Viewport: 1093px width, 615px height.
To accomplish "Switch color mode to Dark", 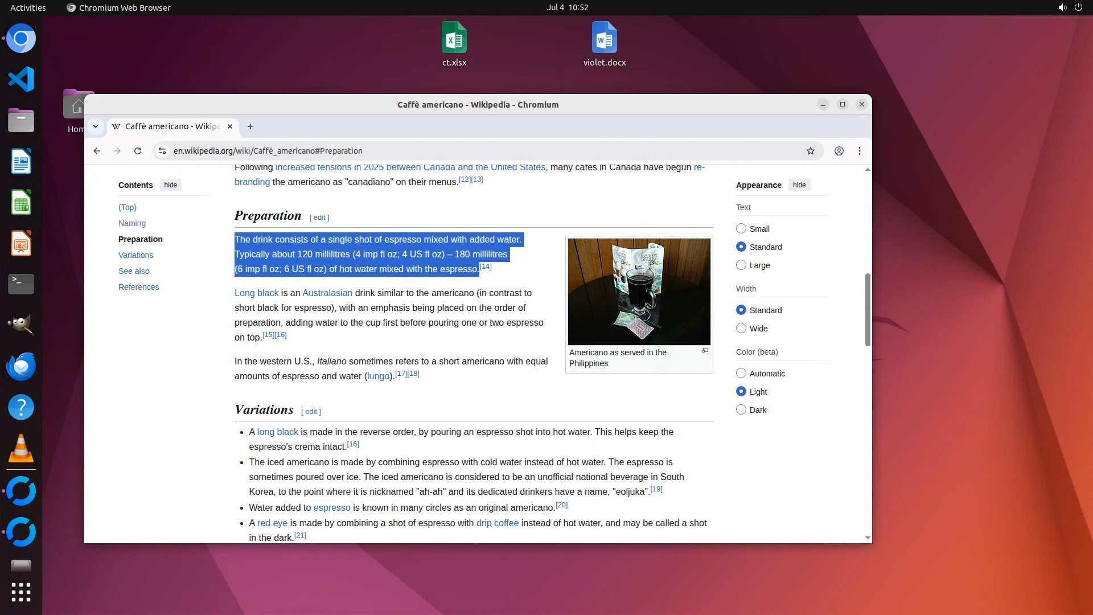I will (741, 410).
